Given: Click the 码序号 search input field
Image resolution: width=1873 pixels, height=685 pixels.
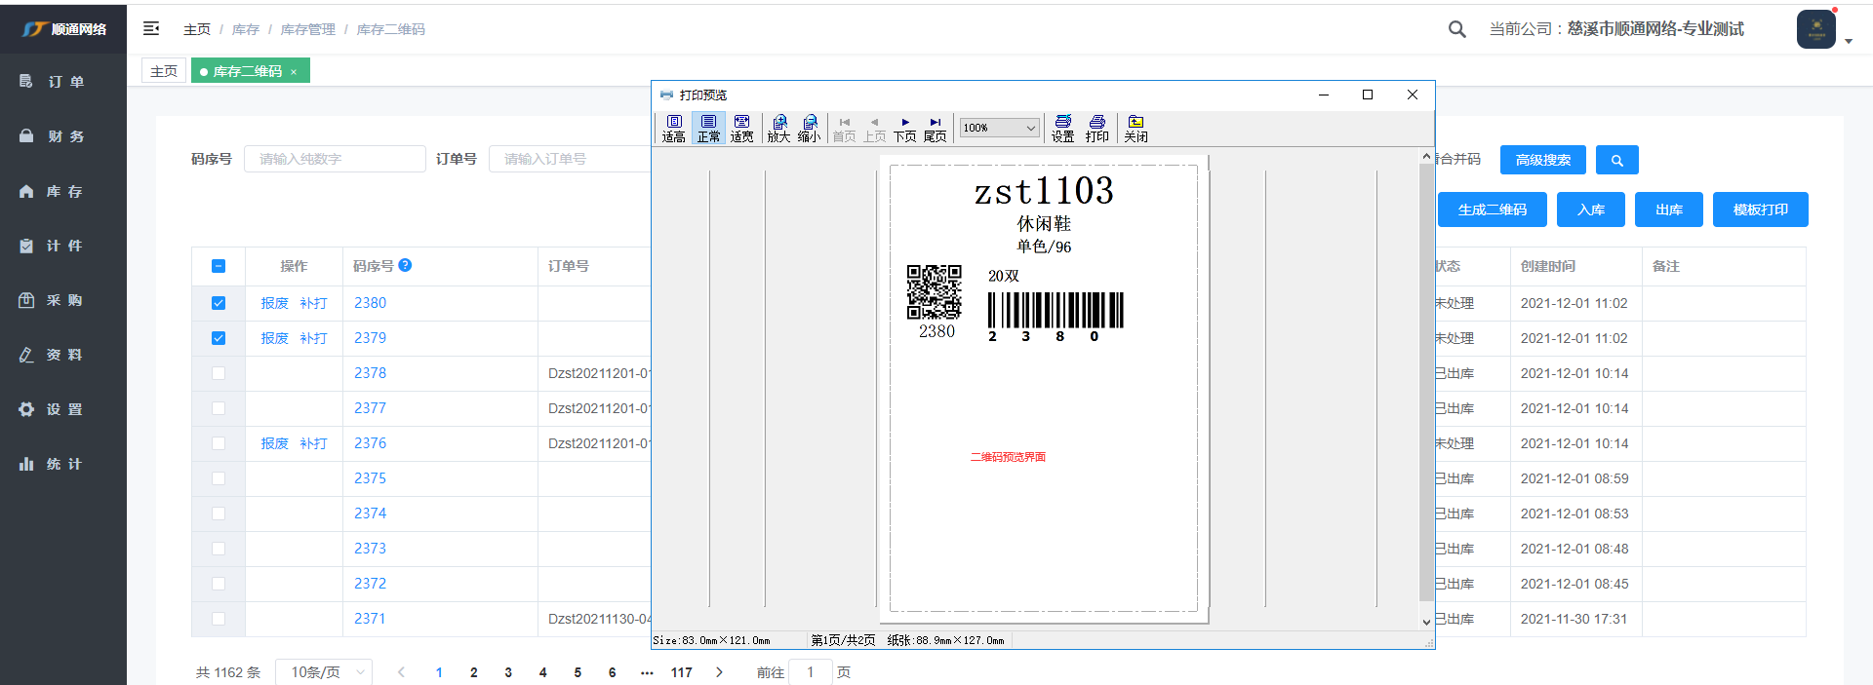Looking at the screenshot, I should click(x=334, y=159).
